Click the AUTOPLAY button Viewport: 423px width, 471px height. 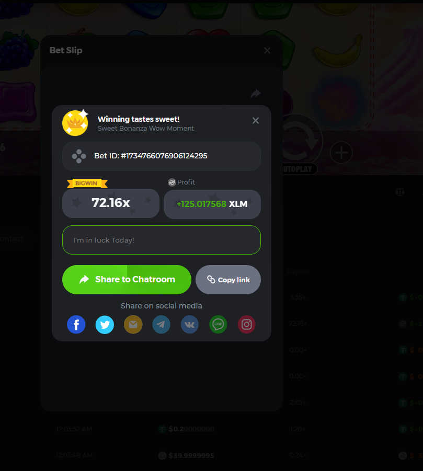(x=299, y=169)
